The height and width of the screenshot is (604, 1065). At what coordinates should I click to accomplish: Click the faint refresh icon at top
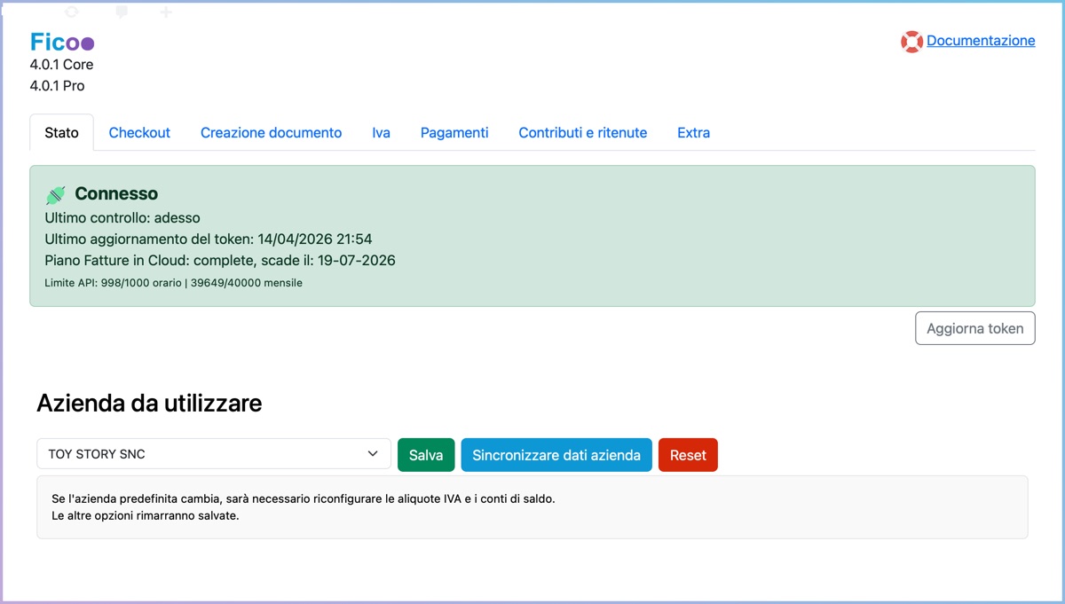[72, 12]
